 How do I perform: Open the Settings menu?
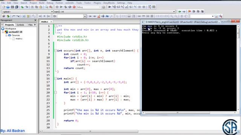click(121, 3)
